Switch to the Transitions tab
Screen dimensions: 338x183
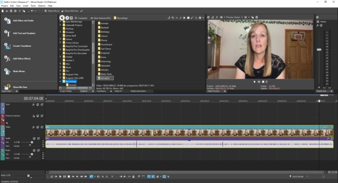(x=101, y=91)
